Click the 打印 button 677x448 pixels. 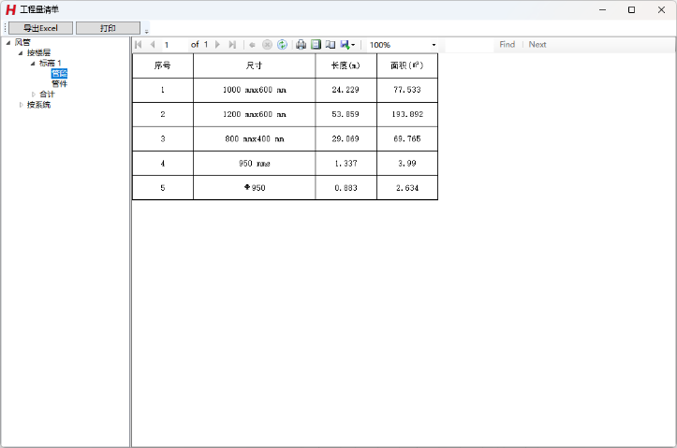tap(108, 28)
